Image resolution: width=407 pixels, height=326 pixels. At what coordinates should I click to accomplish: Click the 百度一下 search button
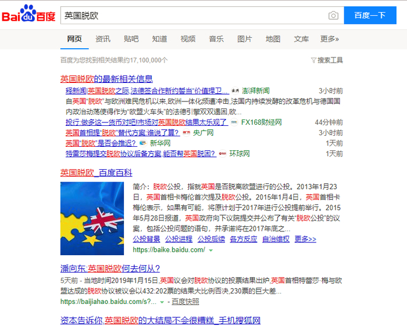click(370, 15)
